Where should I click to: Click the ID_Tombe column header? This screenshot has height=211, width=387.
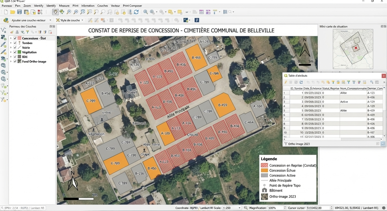coord(297,88)
